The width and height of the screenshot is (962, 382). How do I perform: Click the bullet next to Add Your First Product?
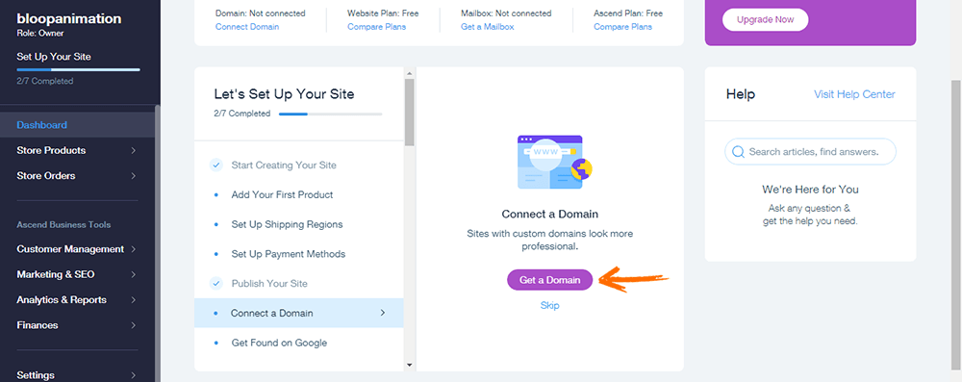coord(215,194)
